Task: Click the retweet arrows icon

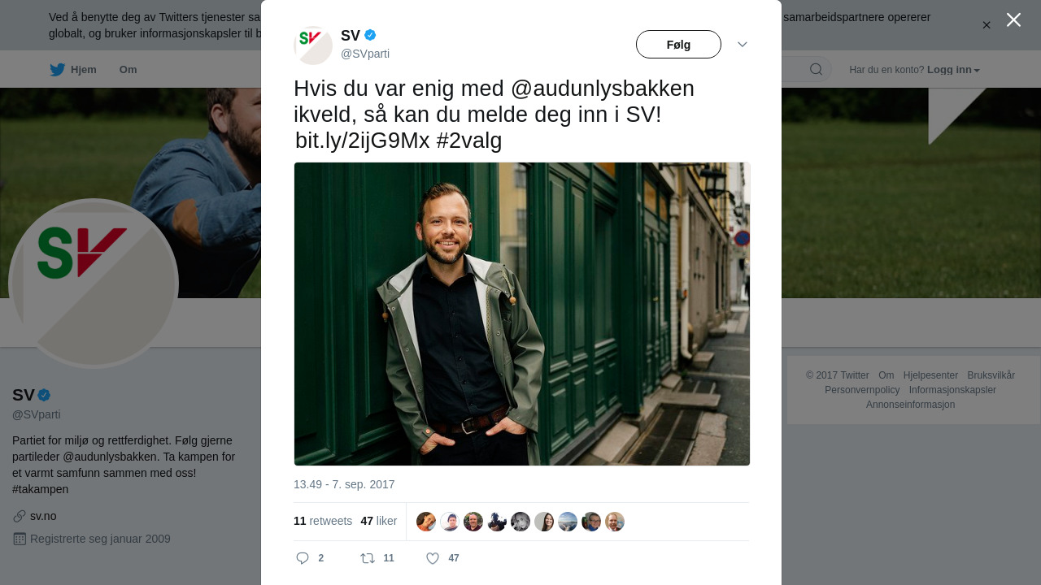Action: pyautogui.click(x=368, y=558)
